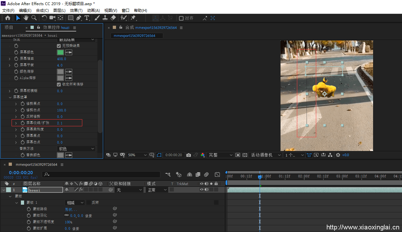This screenshot has width=402, height=232.
Task: Open the 活动摄像机 view dropdown
Action: coord(266,155)
